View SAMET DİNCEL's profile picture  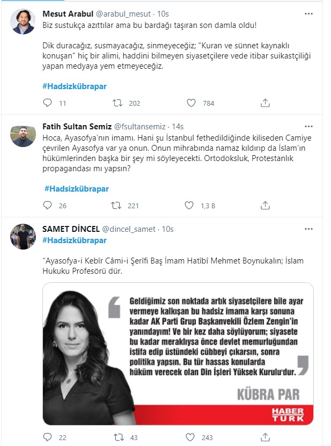point(21,235)
